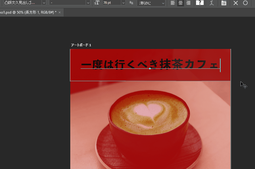Open the font family dropdown arrow
255x169 pixels.
pos(44,3)
